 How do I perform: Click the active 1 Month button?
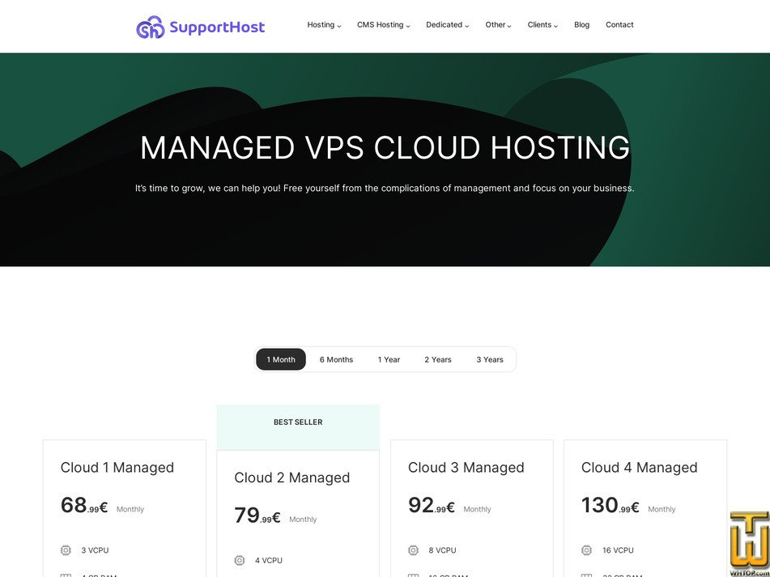(x=281, y=359)
